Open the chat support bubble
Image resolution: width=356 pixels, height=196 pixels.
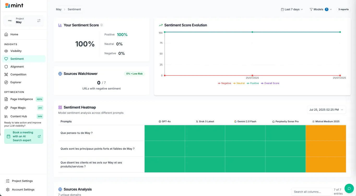(x=349, y=188)
